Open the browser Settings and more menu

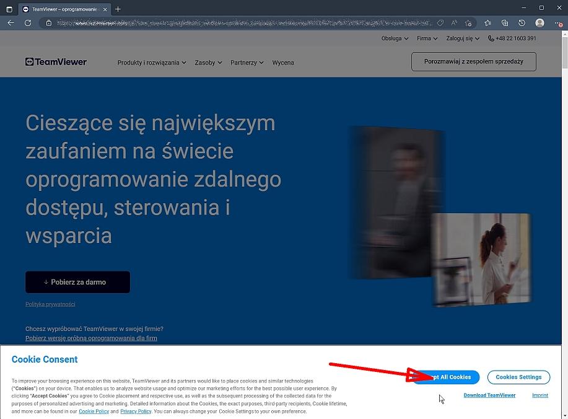click(x=558, y=23)
